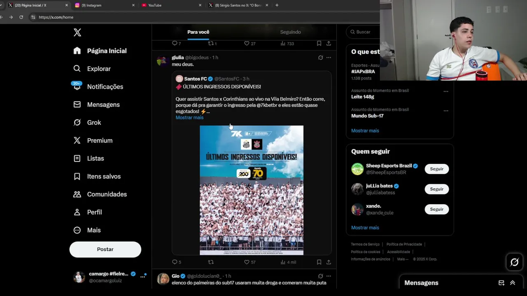Open Comunidades in the sidebar
This screenshot has height=296, width=527.
[x=100, y=194]
